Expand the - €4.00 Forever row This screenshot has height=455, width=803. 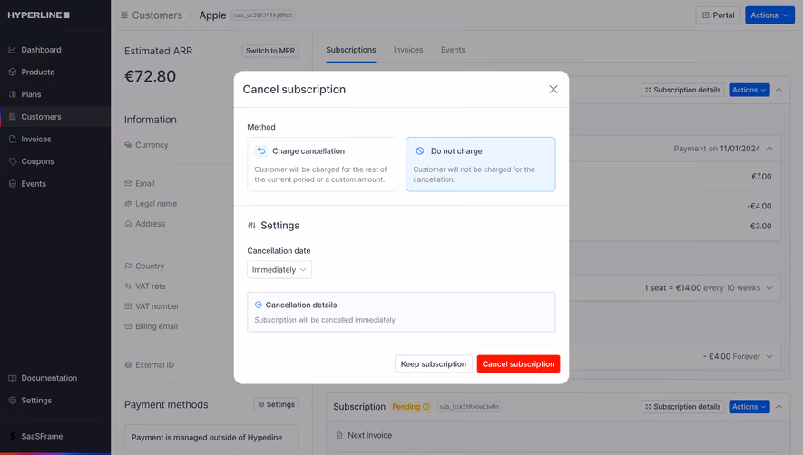click(x=769, y=357)
